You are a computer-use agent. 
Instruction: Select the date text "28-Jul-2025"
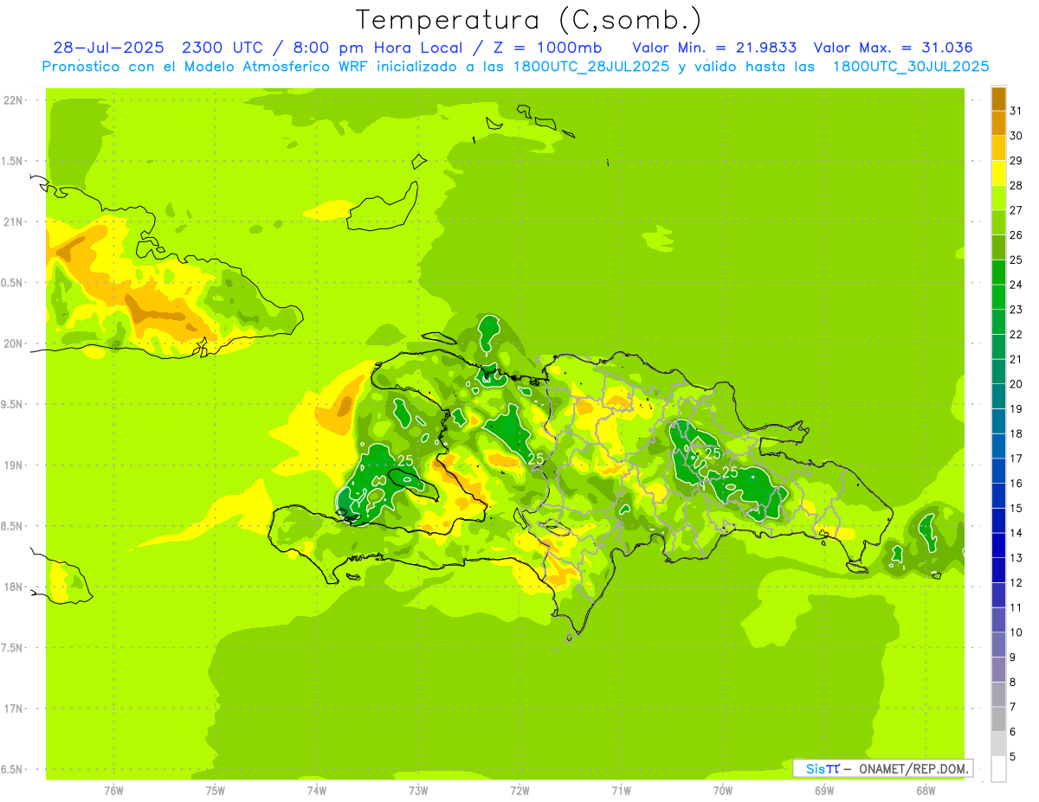108,48
